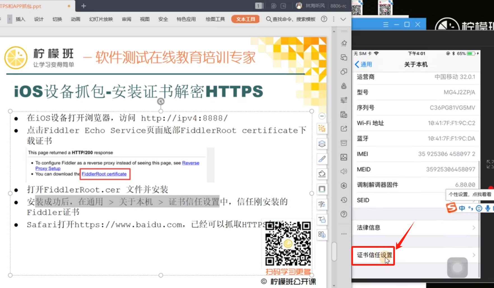Switch to the 幻灯片放映 tab
This screenshot has height=288, width=494.
tap(101, 19)
